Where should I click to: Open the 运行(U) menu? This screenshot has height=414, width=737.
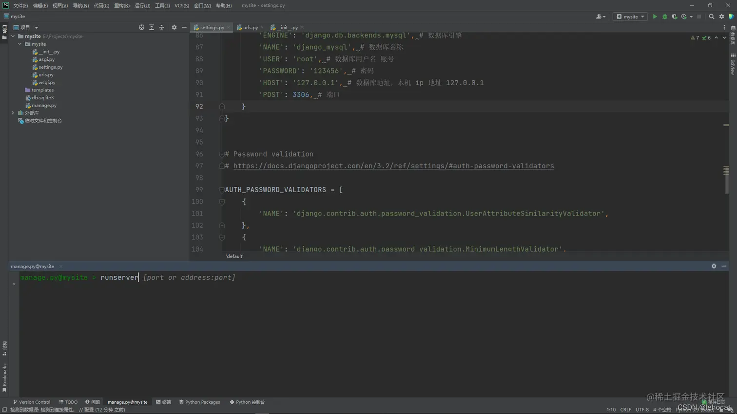pos(142,5)
